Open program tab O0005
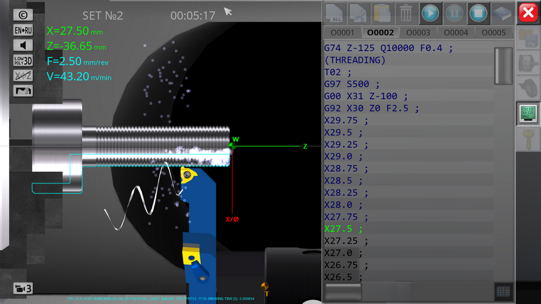Viewport: 541px width, 304px height. pos(494,33)
